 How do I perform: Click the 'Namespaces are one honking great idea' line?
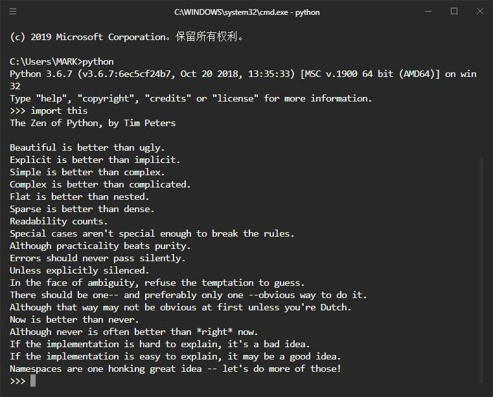(176, 369)
